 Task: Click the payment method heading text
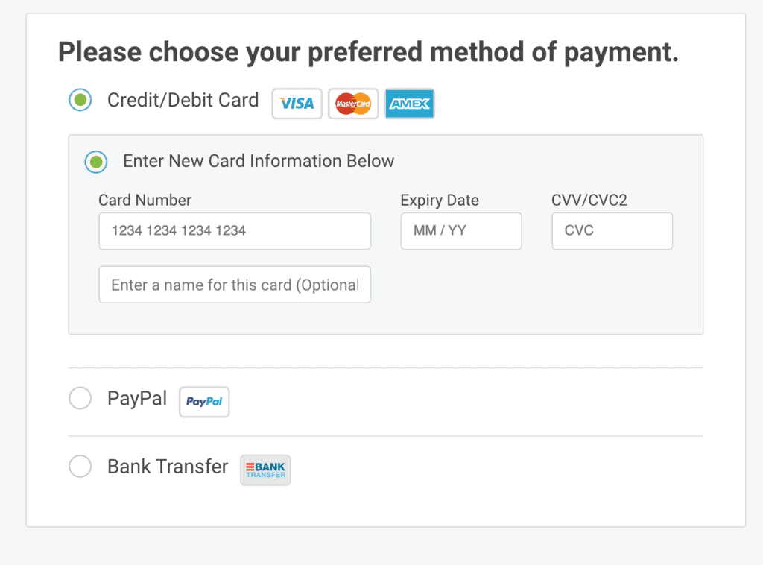(369, 51)
